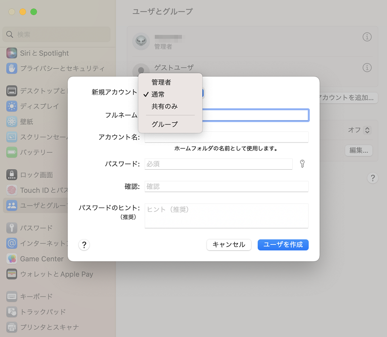Click the 確認 password verification field
Viewport: 387px width, 337px height.
226,186
